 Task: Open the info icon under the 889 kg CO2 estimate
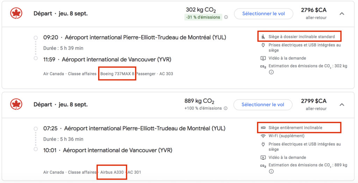(271, 171)
